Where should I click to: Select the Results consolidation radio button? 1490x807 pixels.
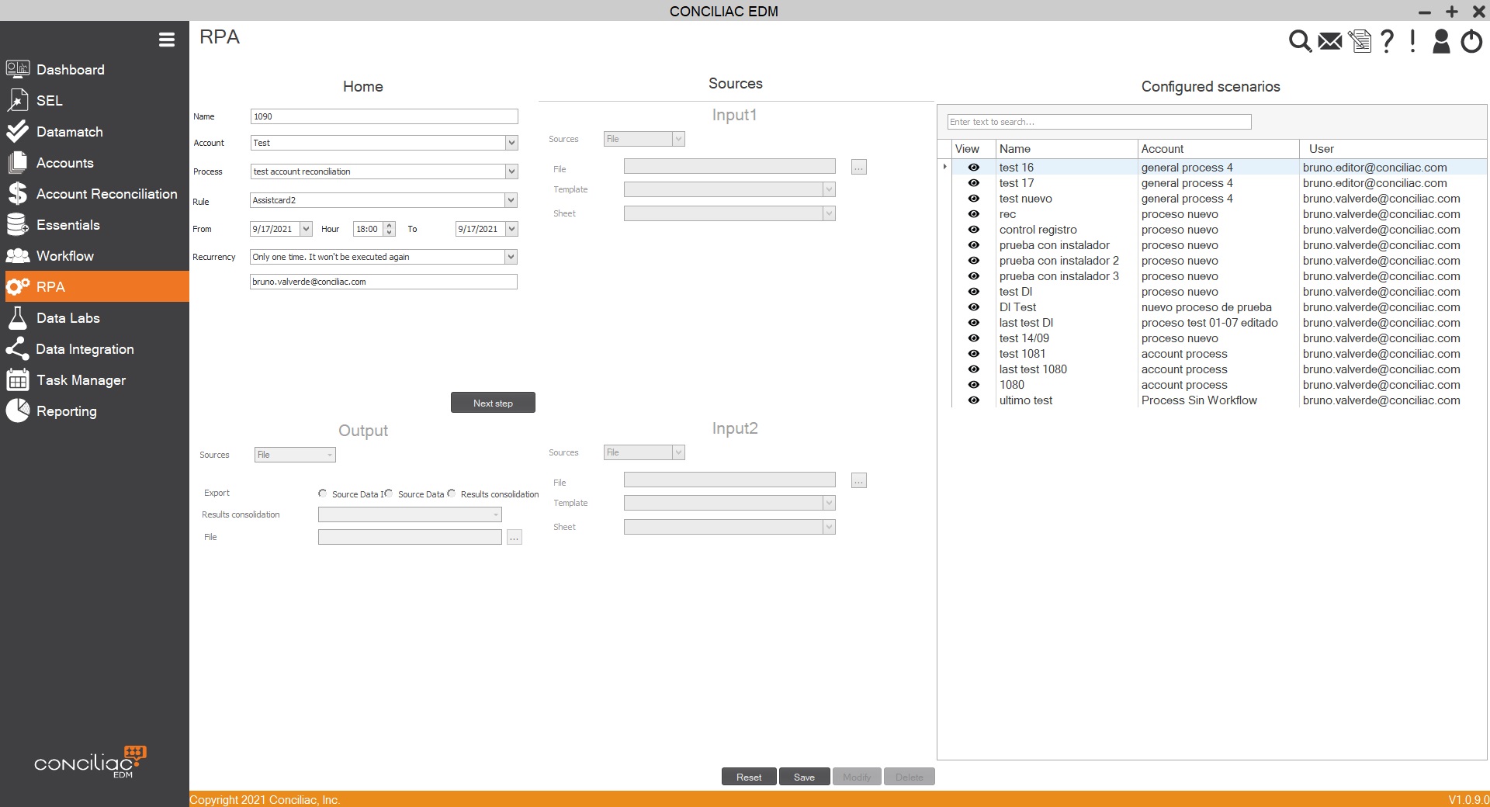(x=452, y=494)
